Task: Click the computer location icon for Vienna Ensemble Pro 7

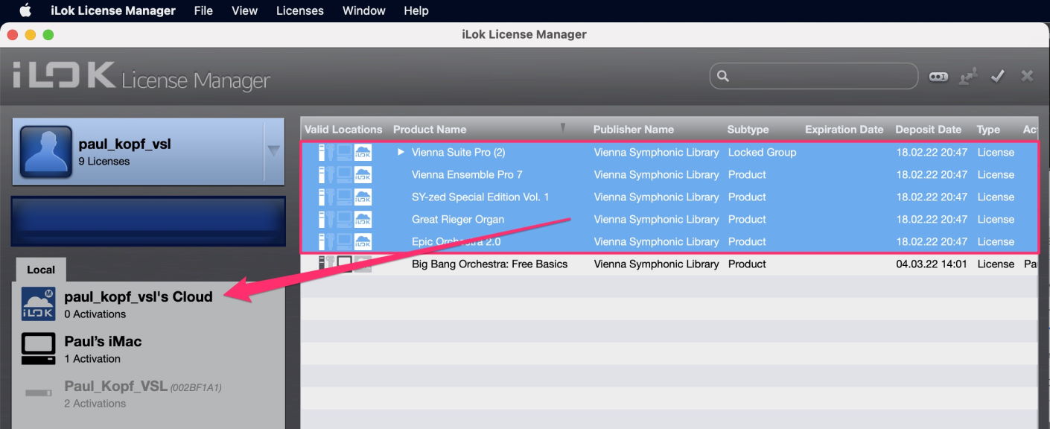Action: 344,174
